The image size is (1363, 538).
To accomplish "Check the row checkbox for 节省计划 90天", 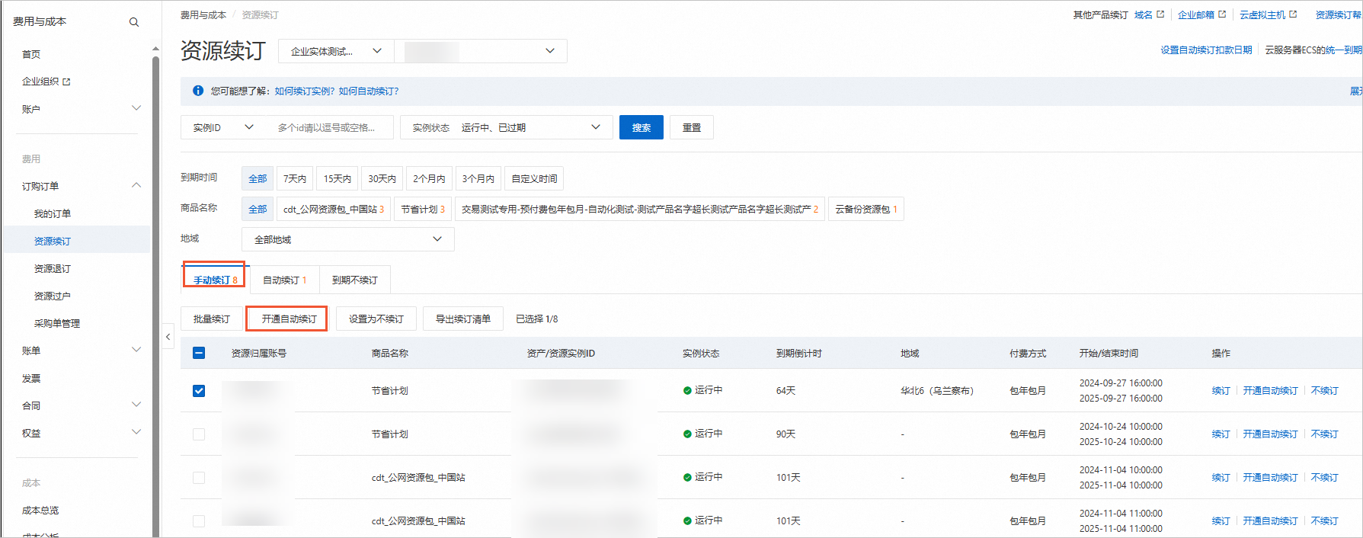I will pyautogui.click(x=199, y=434).
